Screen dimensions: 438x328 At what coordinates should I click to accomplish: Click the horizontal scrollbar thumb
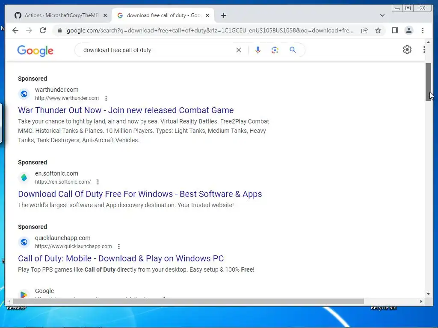click(189, 301)
